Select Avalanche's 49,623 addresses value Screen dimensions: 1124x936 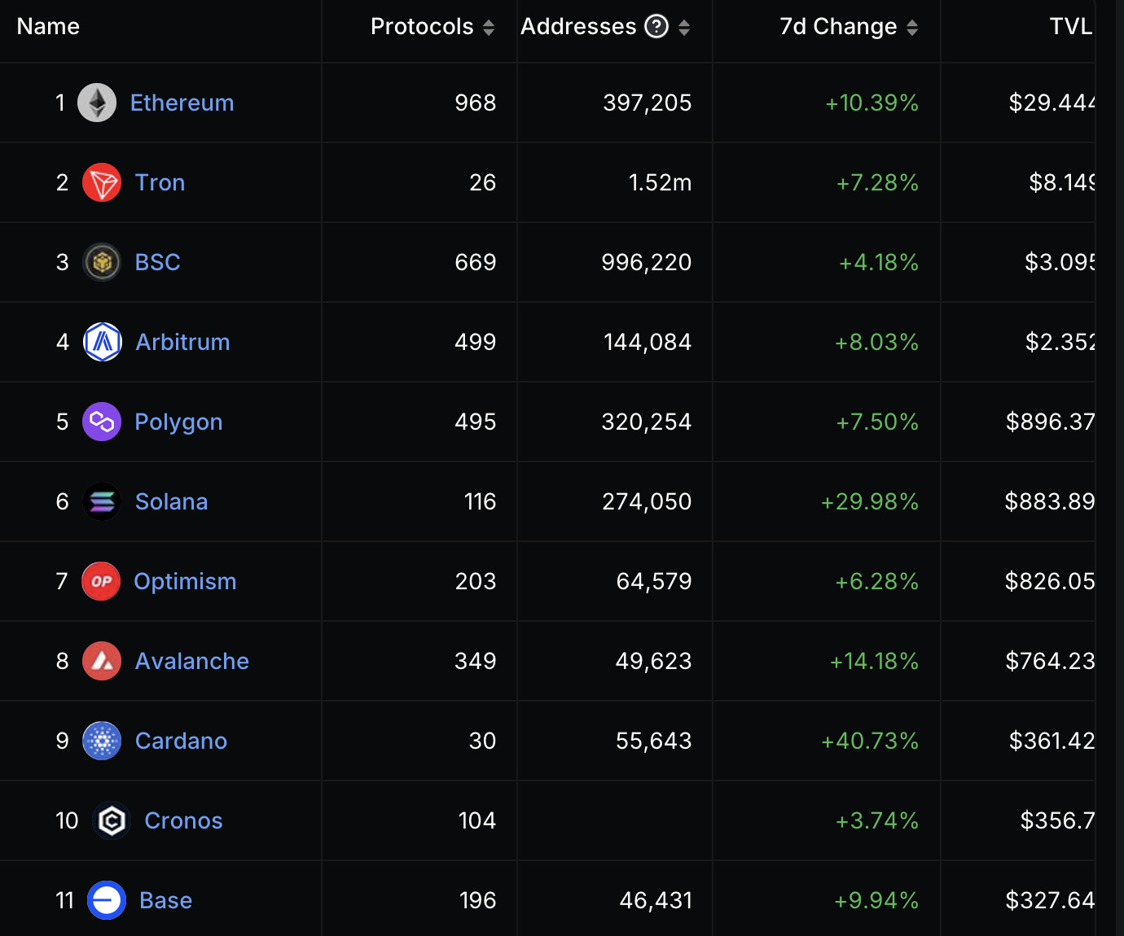coord(653,661)
